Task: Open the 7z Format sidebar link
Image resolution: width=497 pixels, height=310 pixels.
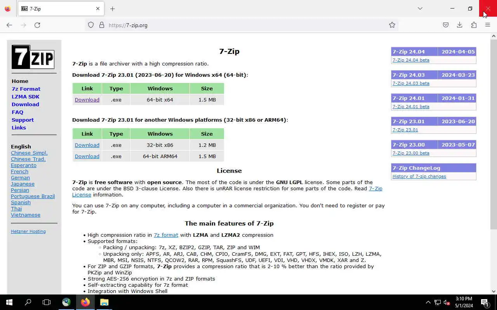Action: (26, 89)
